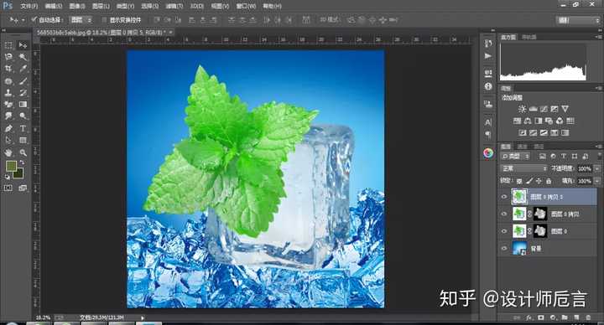This screenshot has height=325, width=604.
Task: Select the Crop tool
Action: pos(8,69)
